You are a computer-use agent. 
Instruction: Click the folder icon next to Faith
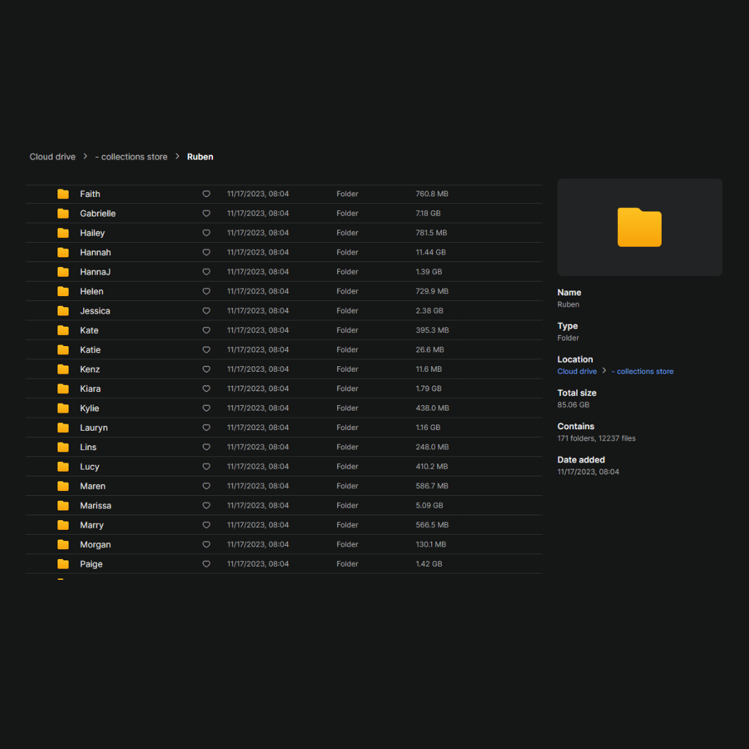63,194
